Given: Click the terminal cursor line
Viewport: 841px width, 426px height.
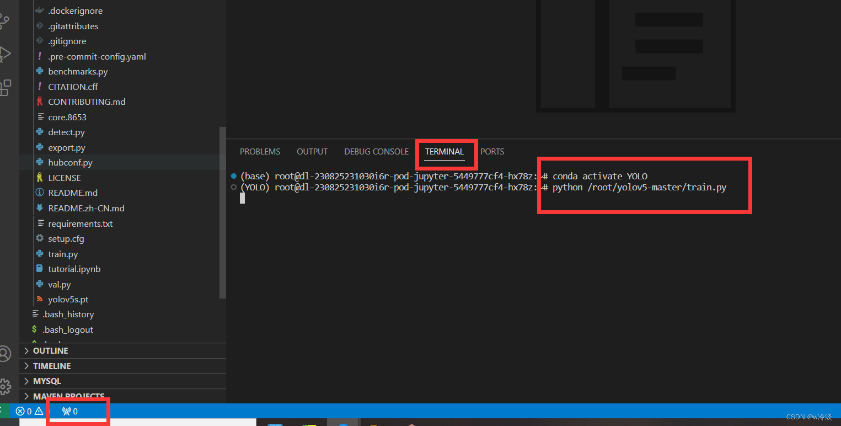Looking at the screenshot, I should point(242,198).
